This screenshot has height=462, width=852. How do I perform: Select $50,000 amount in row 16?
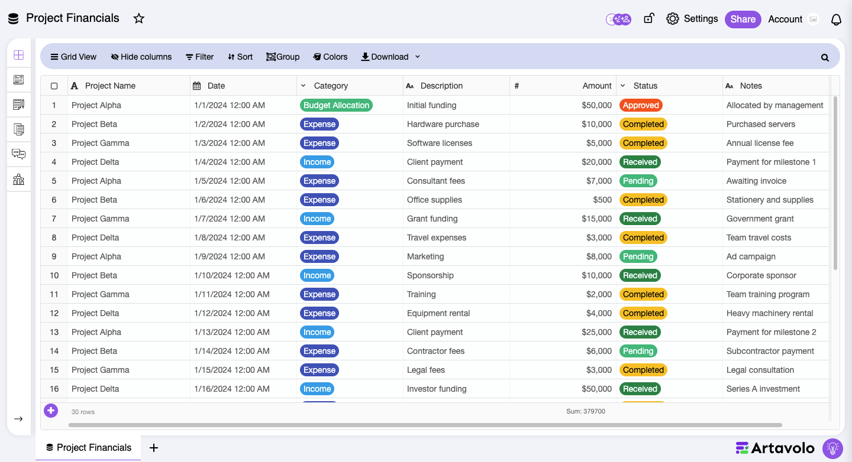[563, 389]
